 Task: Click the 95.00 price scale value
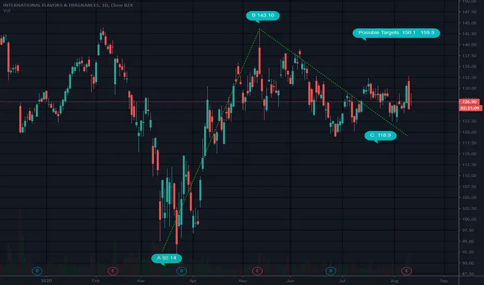469,241
